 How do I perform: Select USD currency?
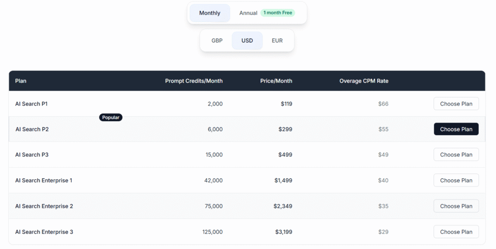247,41
